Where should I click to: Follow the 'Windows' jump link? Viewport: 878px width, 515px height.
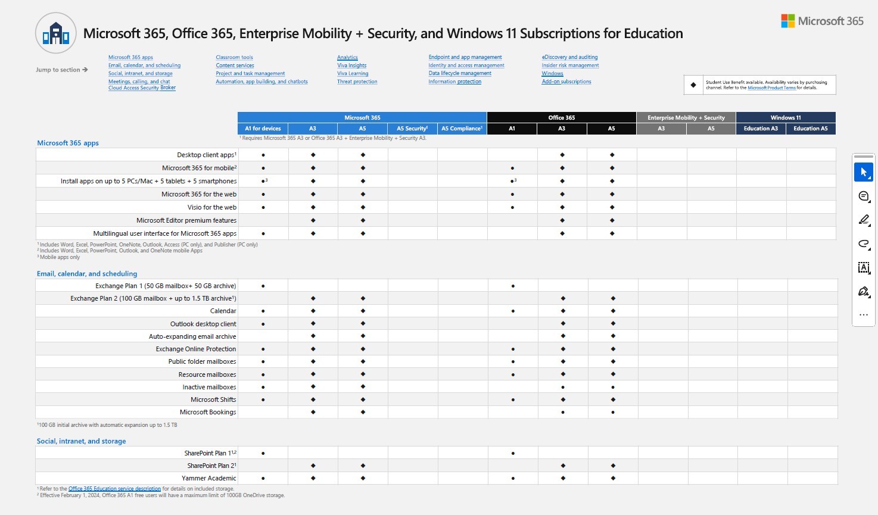pos(552,73)
